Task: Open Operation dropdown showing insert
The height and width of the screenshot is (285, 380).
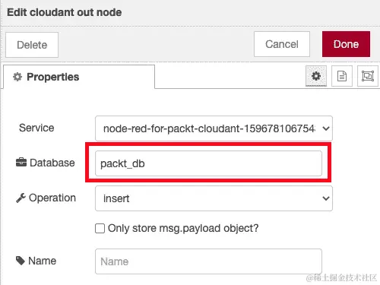Action: pos(214,198)
